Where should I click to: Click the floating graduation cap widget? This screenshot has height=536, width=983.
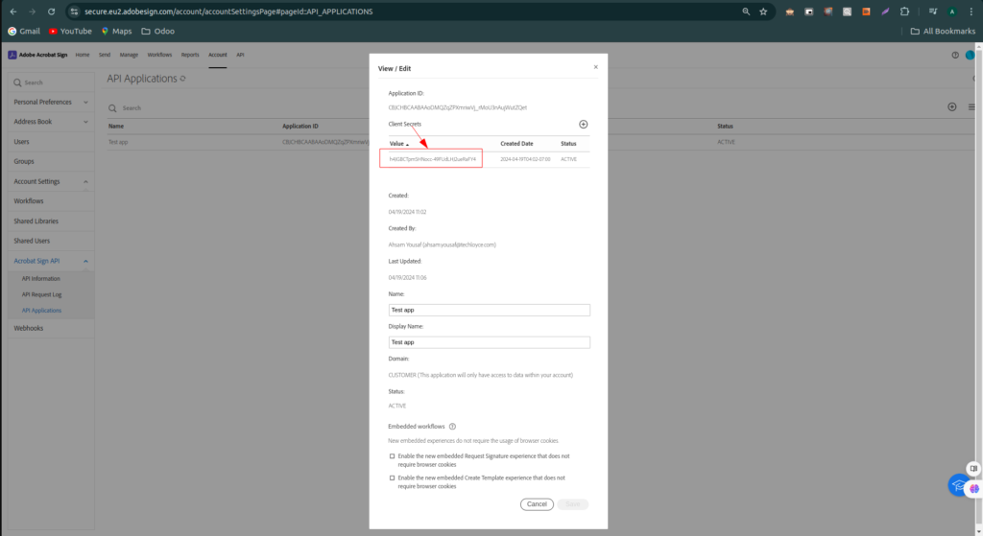958,485
